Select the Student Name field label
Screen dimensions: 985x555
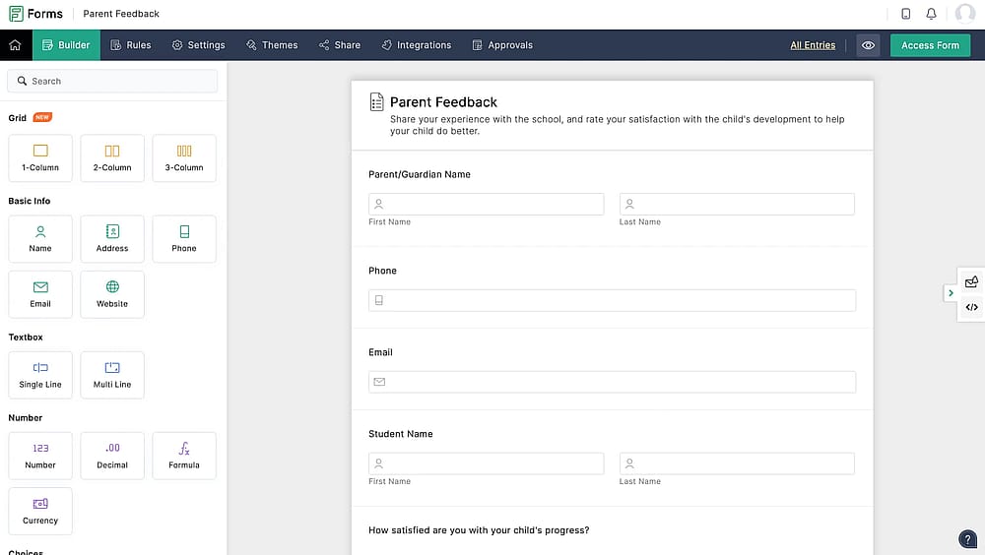pyautogui.click(x=401, y=434)
